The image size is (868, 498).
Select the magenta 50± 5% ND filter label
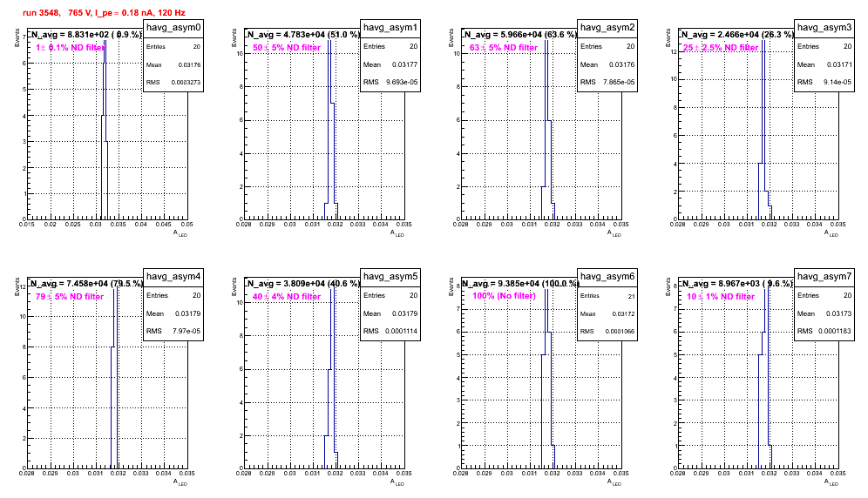pos(287,48)
